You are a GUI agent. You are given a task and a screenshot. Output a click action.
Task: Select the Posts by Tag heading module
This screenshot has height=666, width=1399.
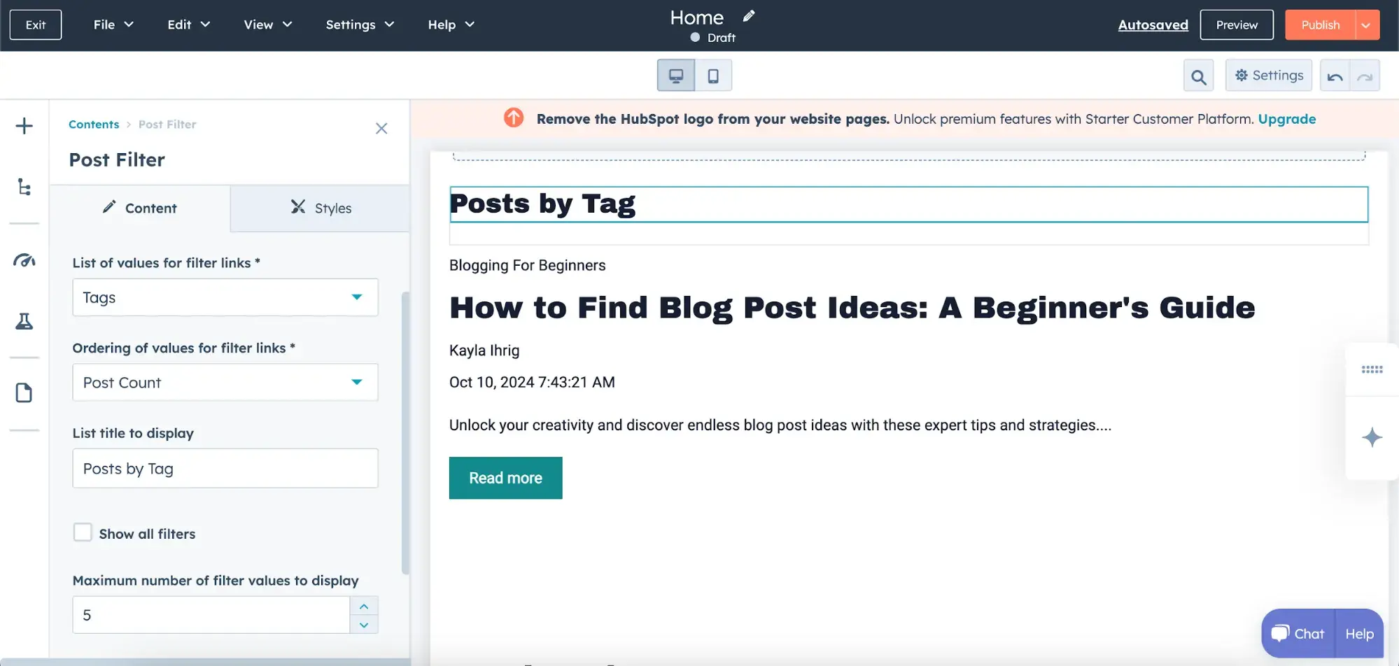tap(908, 204)
